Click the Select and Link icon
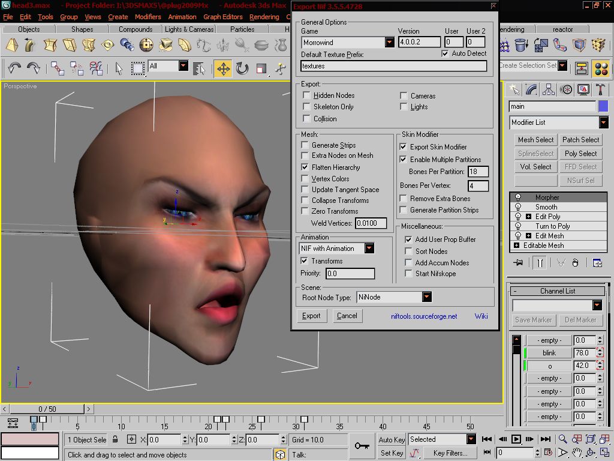 [x=58, y=68]
